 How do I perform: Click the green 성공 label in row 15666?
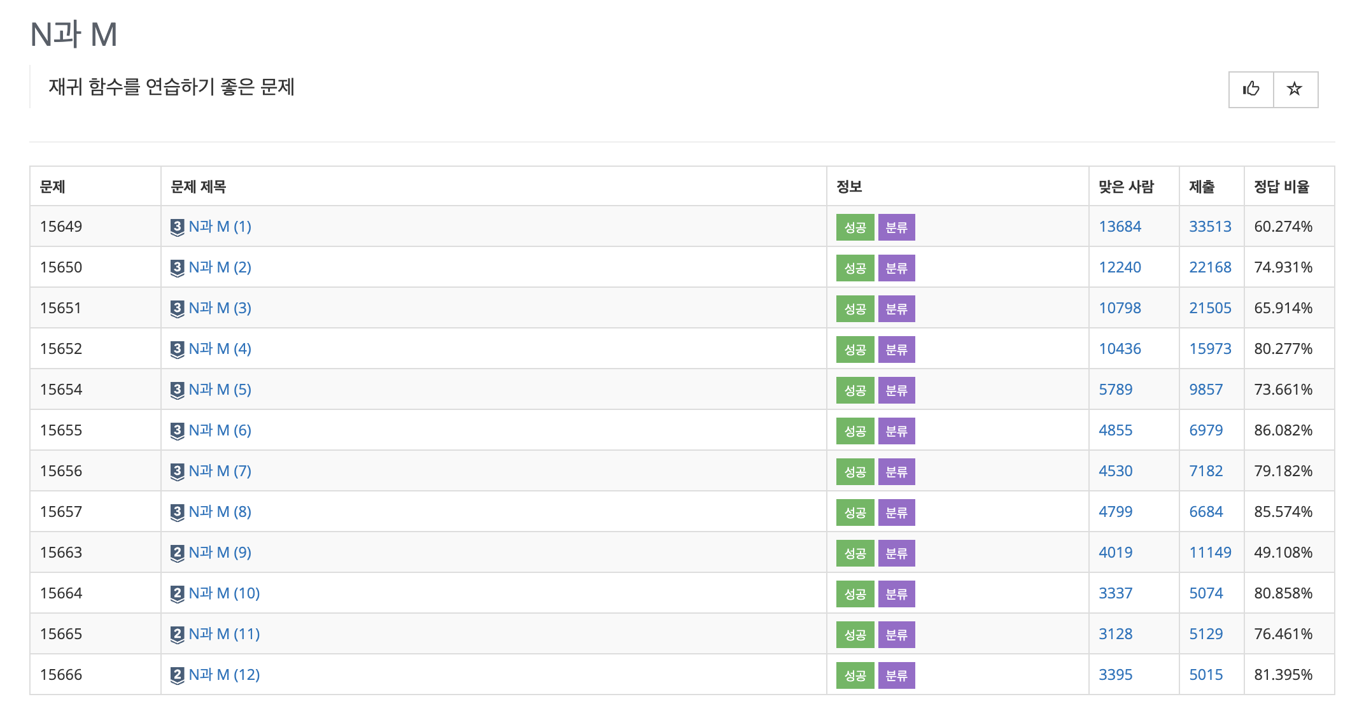pos(855,675)
